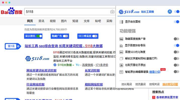Enable 百度SEO优化难度 switch

(x=176, y=52)
